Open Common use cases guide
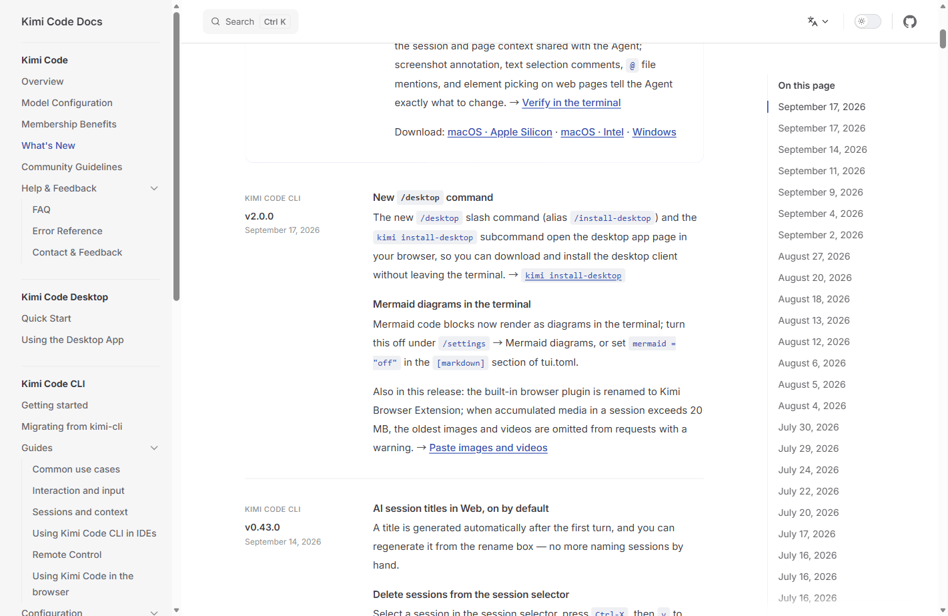The image size is (948, 616). pyautogui.click(x=76, y=469)
